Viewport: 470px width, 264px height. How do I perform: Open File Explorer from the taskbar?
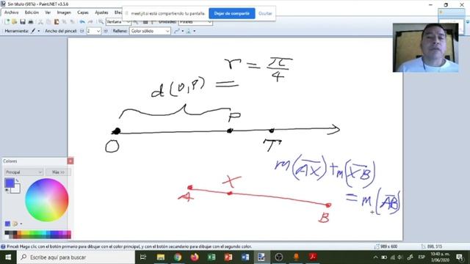(161, 257)
